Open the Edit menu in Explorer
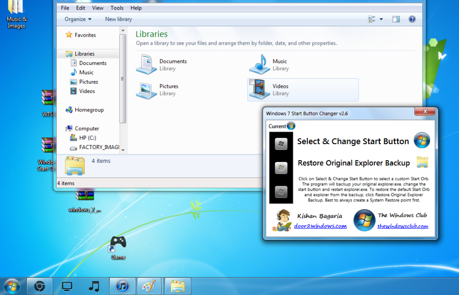 [81, 8]
